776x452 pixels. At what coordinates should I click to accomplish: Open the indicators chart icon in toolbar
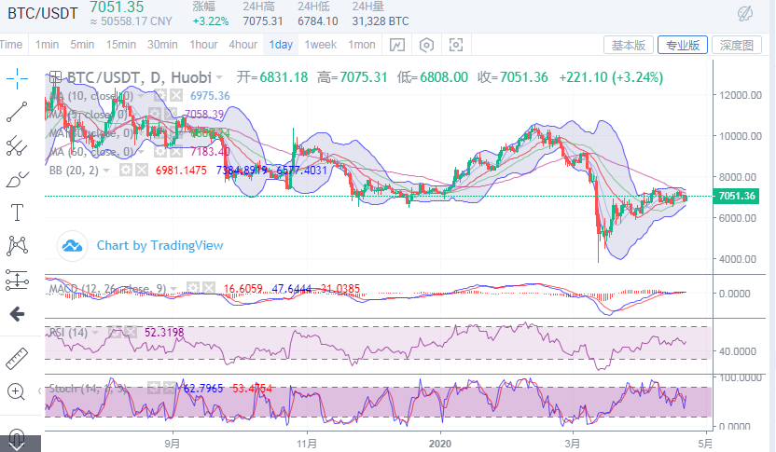coord(397,45)
